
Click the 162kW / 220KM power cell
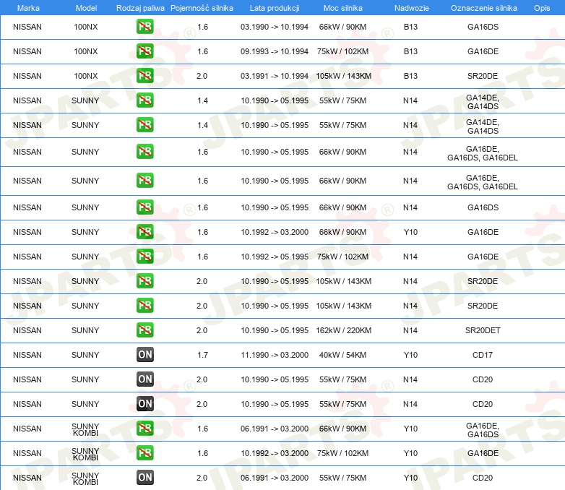coord(343,330)
